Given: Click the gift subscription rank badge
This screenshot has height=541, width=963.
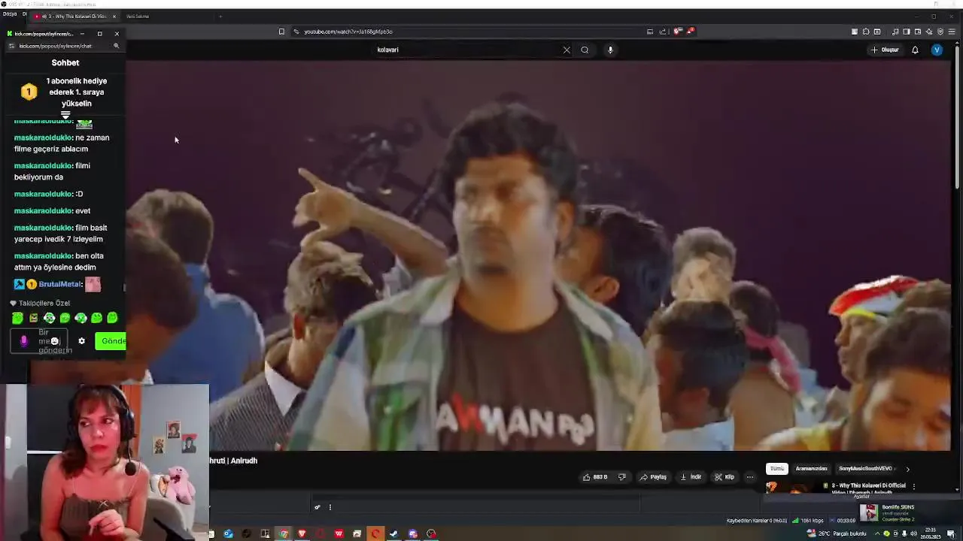Looking at the screenshot, I should pos(29,92).
